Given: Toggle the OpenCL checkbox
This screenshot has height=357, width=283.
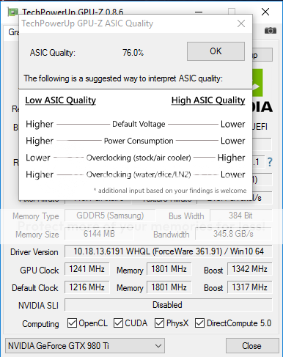Looking at the screenshot, I should (x=72, y=323).
